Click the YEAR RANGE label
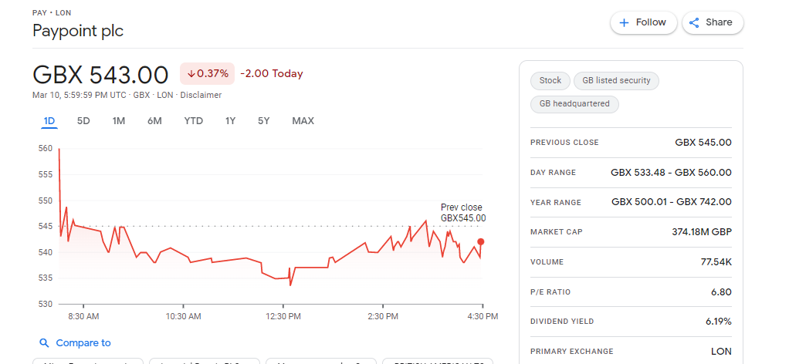Screen dimensions: 789x364 click(556, 203)
